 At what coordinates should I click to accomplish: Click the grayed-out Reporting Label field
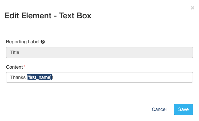pyautogui.click(x=99, y=52)
